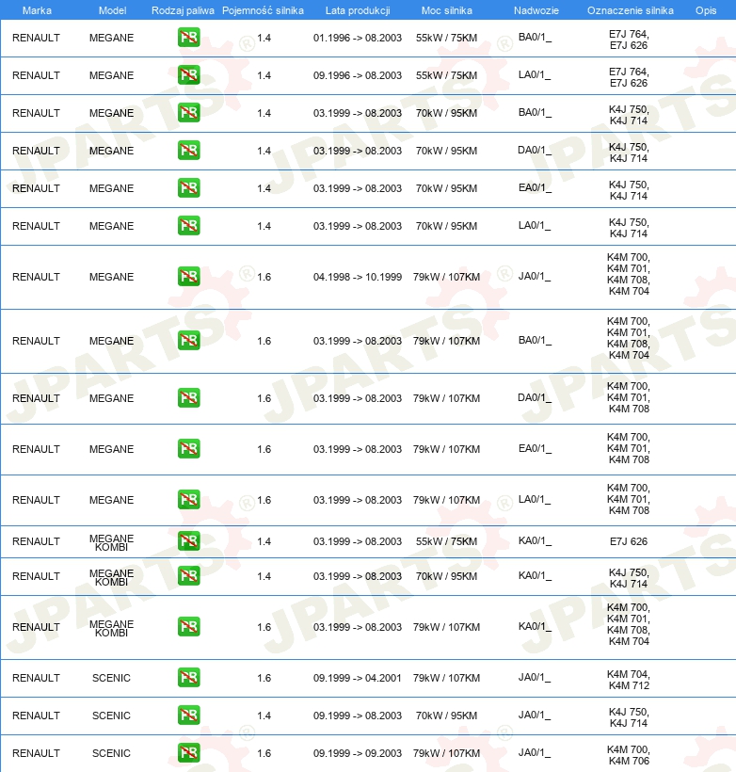
Task: Click engine size '1.6' in the 04.1998 row
Action: coord(264,277)
